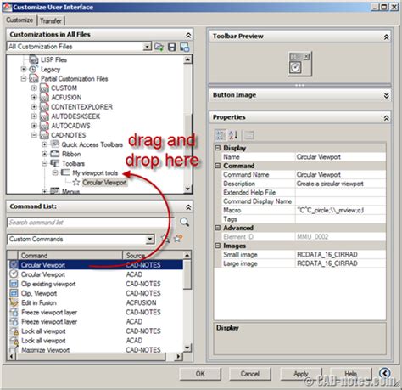Select Lock all viewport ACAD row
This screenshot has height=390, width=402.
95,341
